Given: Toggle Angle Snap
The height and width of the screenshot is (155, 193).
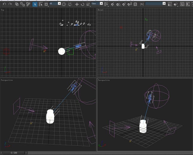Looking at the screenshot, I should point(118,4).
